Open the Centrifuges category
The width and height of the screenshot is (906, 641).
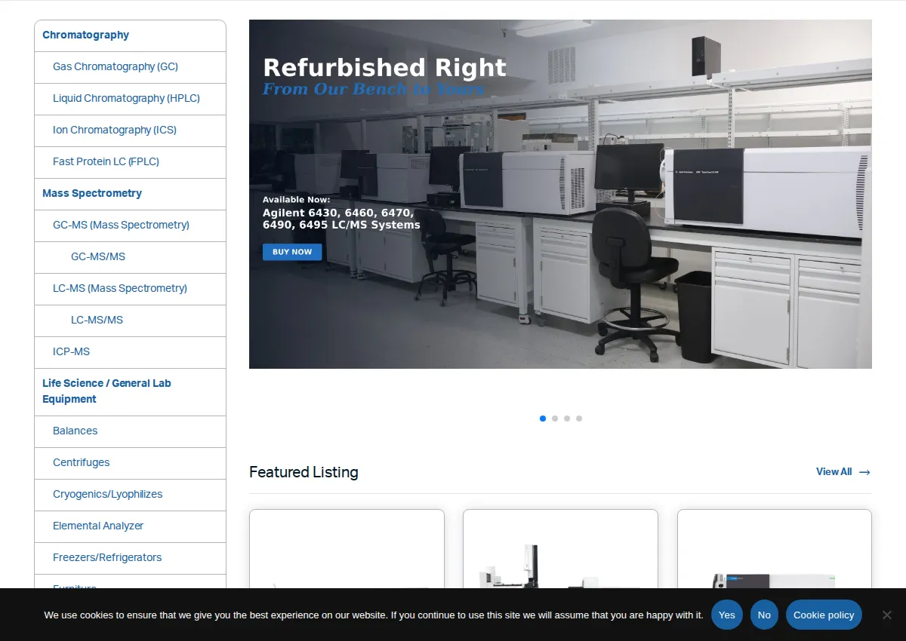click(x=81, y=463)
